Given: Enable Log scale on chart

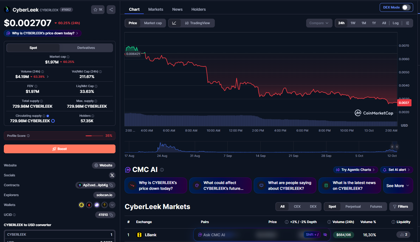Looking at the screenshot, I should tap(395, 23).
